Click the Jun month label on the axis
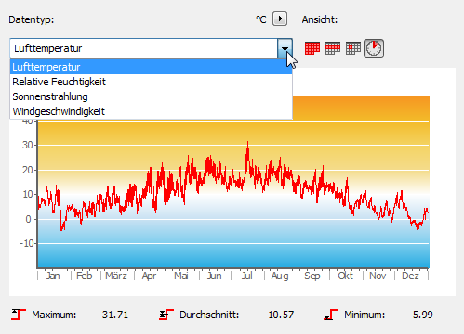This screenshot has width=464, height=334. [215, 276]
